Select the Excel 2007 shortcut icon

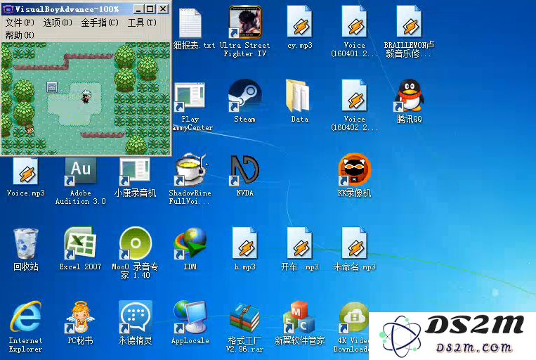click(80, 243)
